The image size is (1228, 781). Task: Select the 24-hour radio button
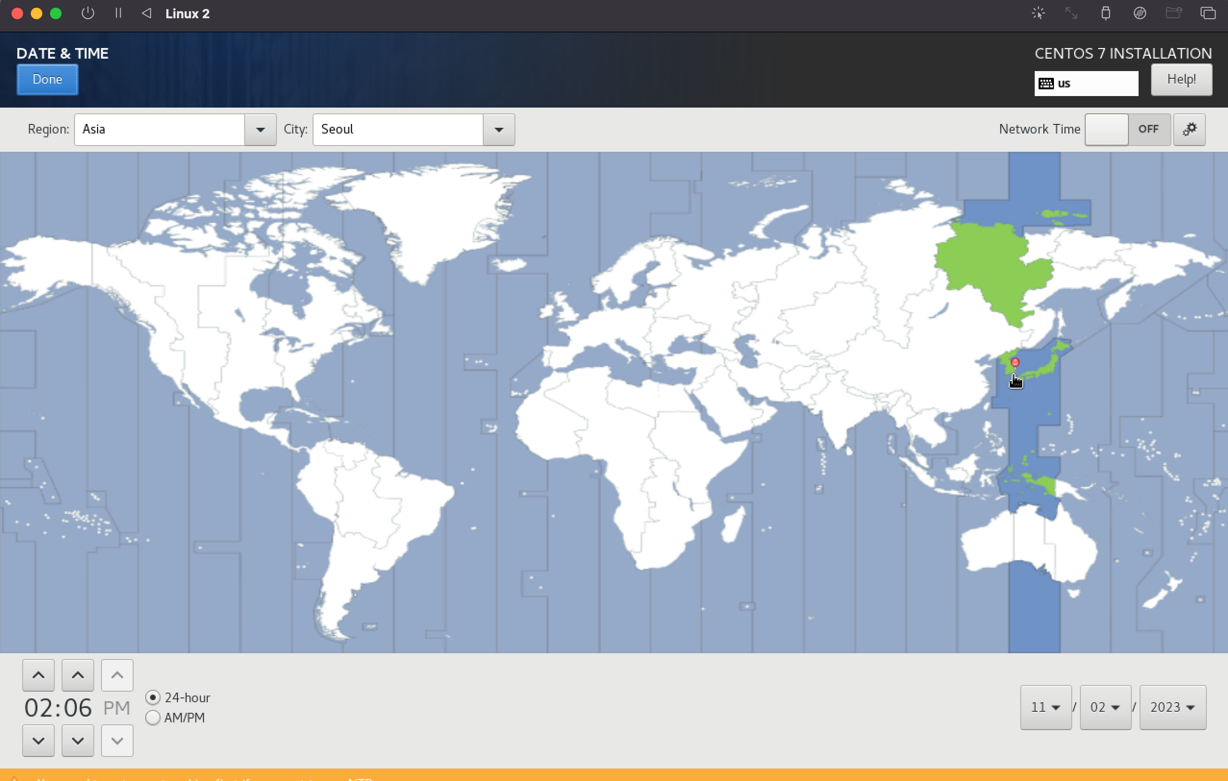(x=152, y=697)
